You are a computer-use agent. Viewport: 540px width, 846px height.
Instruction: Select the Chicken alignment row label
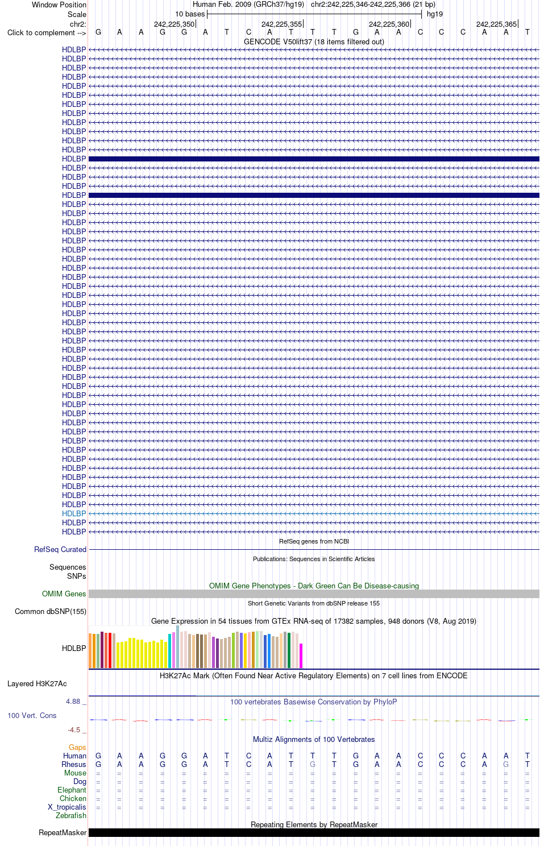click(x=73, y=798)
